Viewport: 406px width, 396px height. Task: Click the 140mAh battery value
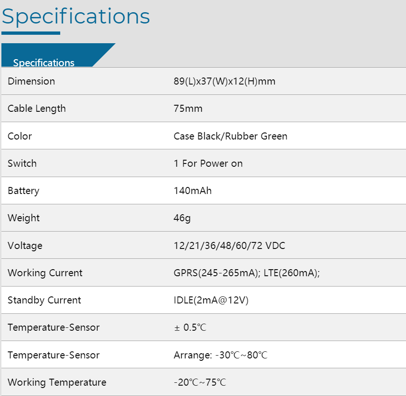point(192,191)
